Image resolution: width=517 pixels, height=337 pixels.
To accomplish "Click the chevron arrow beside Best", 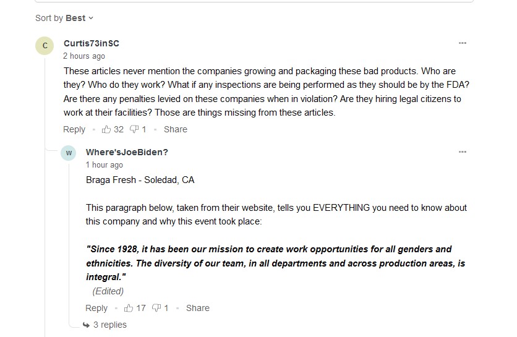I will [91, 18].
